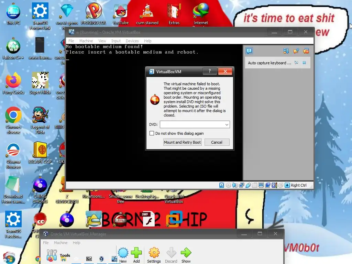Select TeamOS Forum Link desktop icon
This screenshot has width=352, height=264.
(40, 16)
